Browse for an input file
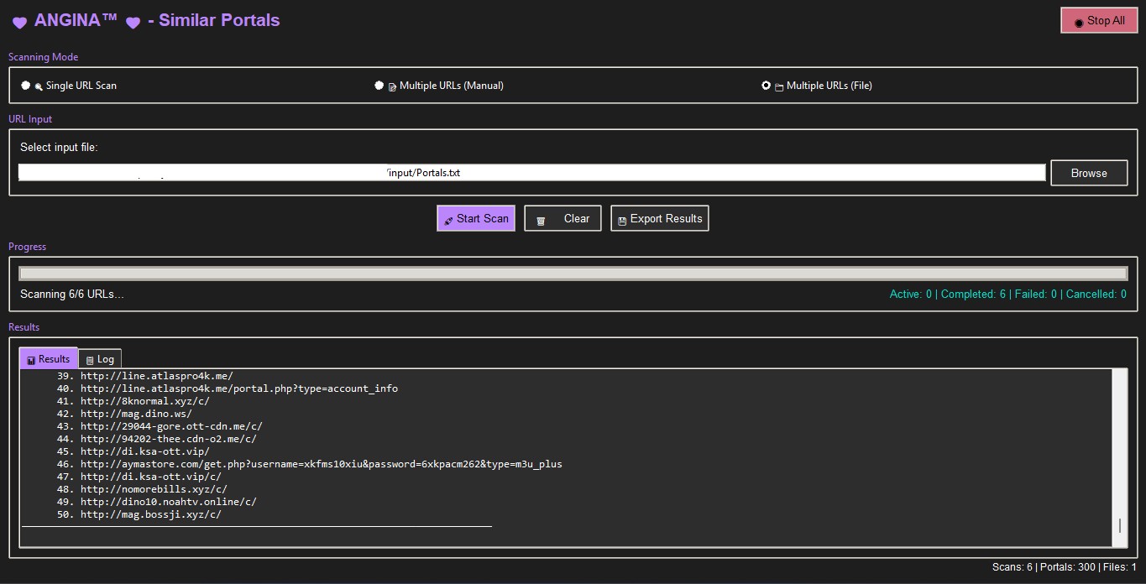 coord(1088,173)
